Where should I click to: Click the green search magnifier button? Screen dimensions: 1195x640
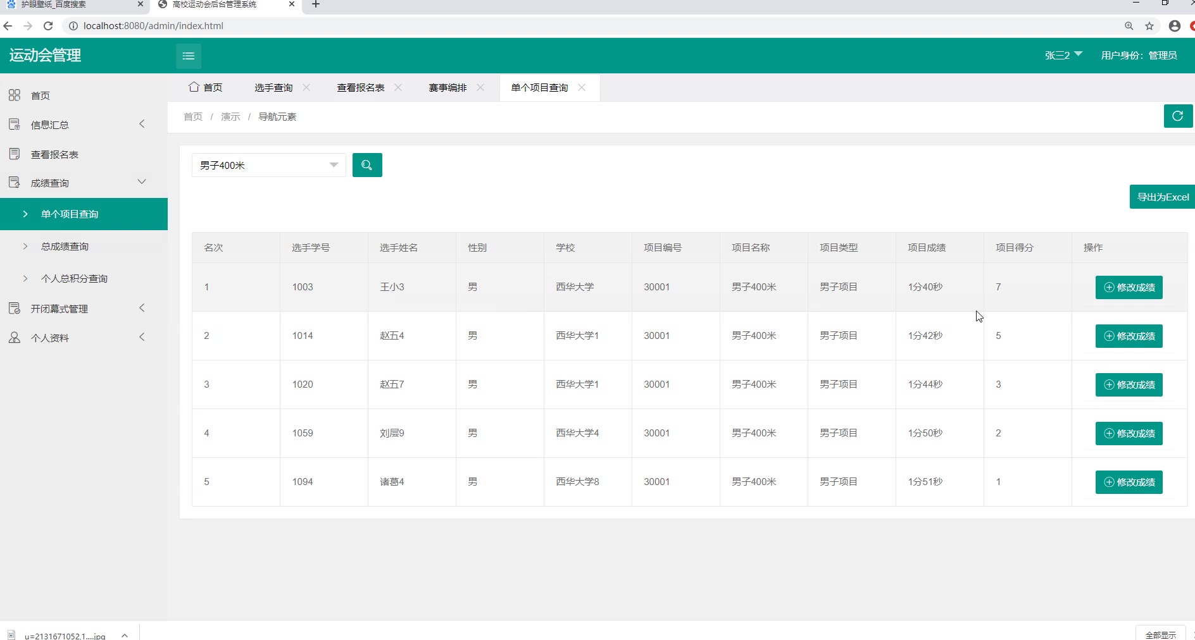coord(366,165)
